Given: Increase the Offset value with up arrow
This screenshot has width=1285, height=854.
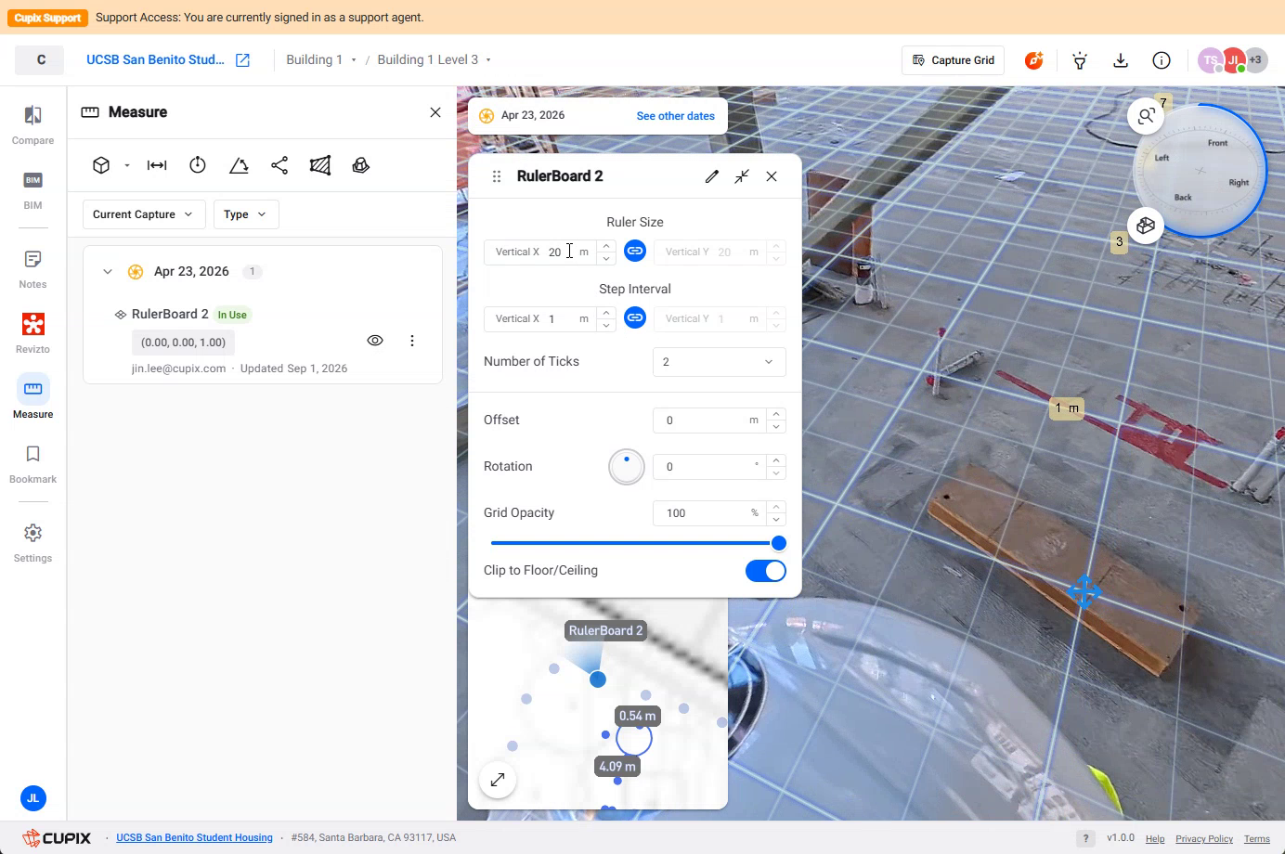Looking at the screenshot, I should [x=776, y=414].
